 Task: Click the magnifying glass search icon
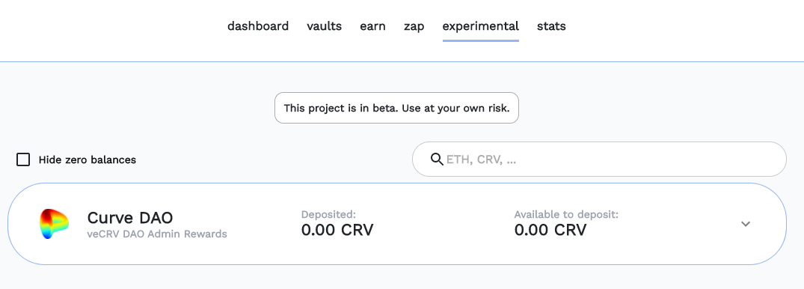pyautogui.click(x=437, y=159)
